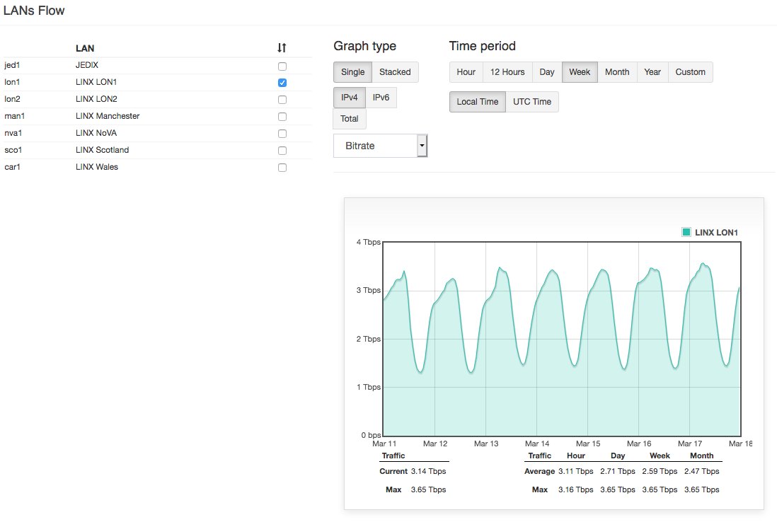Click the 2.71 Tbps Day average value

click(x=618, y=471)
